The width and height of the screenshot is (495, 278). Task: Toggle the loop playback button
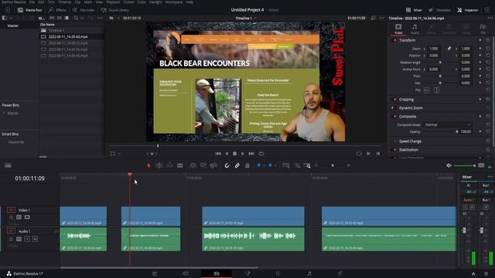(261, 154)
